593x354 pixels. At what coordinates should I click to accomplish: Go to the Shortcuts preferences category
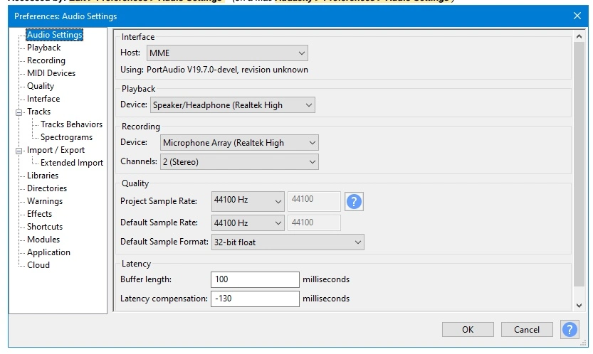pyautogui.click(x=45, y=227)
